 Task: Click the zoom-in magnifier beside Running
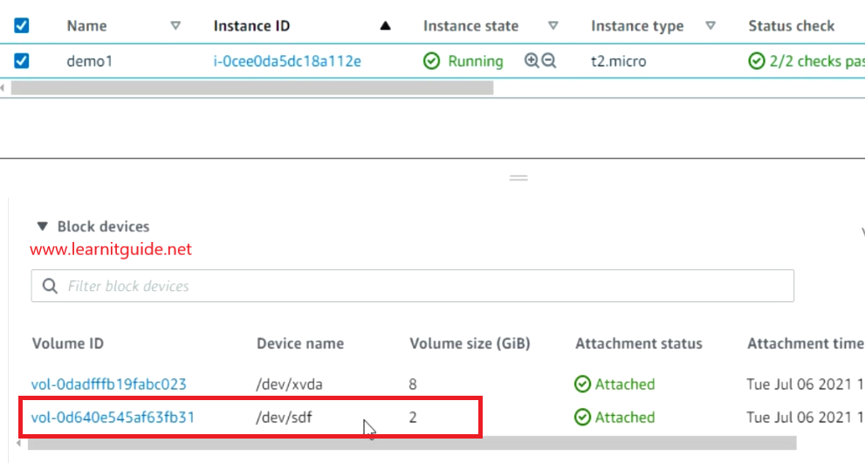tap(532, 60)
